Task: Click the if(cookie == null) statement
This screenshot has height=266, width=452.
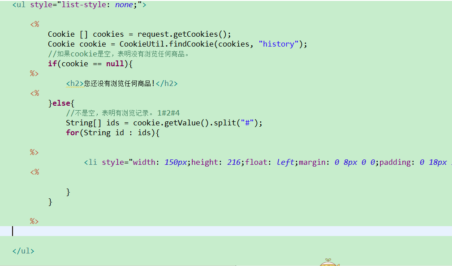Action: (90, 64)
